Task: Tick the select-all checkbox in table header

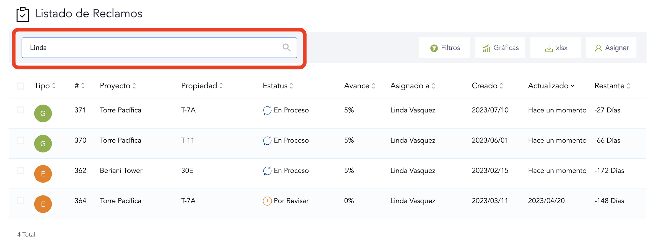Action: coord(21,86)
